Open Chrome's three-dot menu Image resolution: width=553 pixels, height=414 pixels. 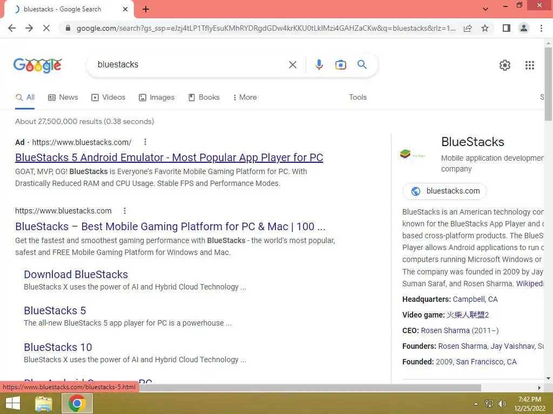(541, 28)
